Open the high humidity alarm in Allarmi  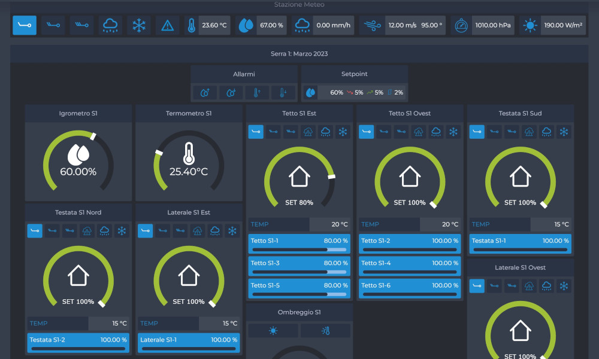point(205,93)
